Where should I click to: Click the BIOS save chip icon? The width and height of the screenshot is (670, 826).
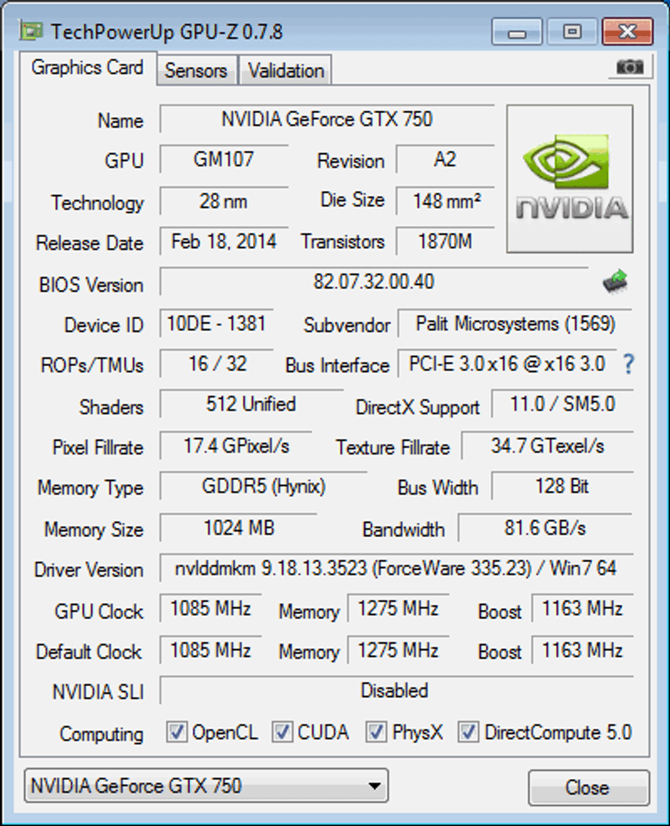click(616, 282)
